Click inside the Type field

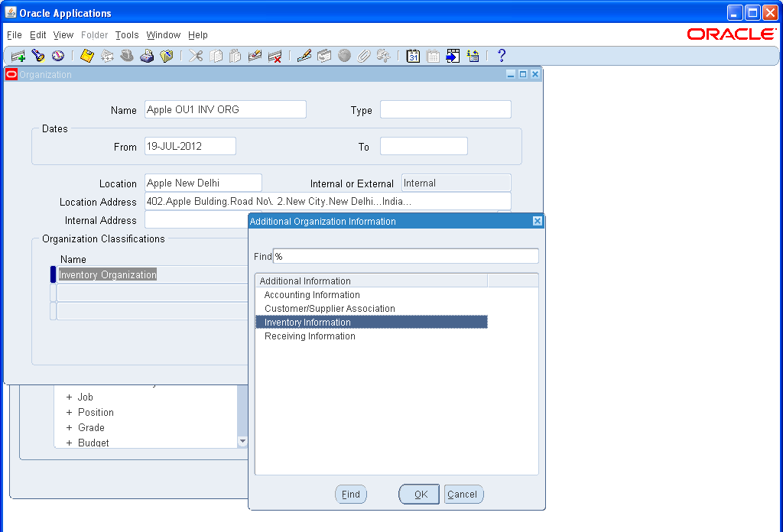[445, 109]
